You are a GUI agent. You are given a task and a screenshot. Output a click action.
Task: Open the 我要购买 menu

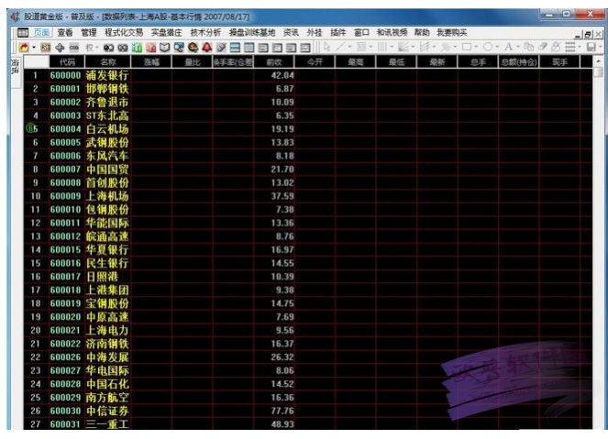tap(452, 33)
